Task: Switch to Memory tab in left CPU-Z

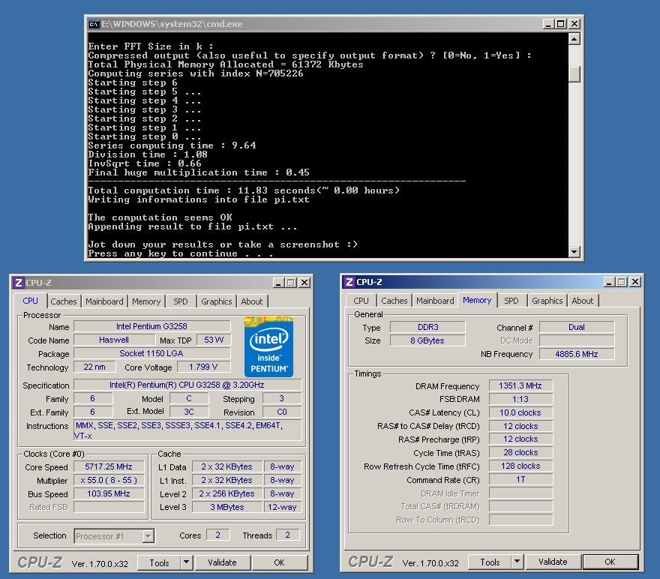Action: click(146, 301)
